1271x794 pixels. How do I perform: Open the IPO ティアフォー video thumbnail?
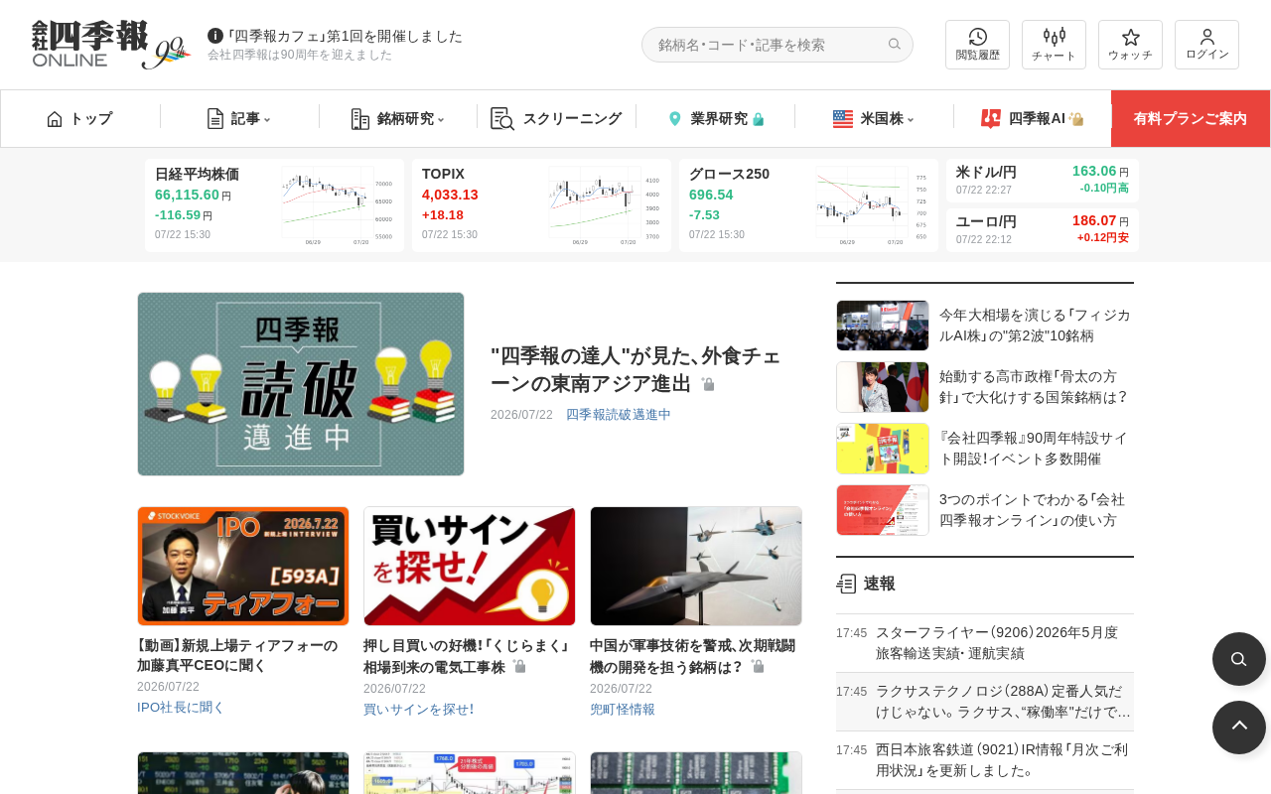243,566
